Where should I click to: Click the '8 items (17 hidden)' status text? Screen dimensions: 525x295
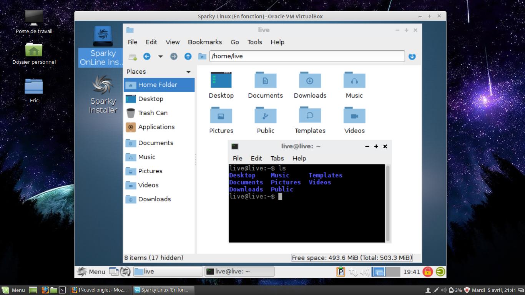click(154, 258)
